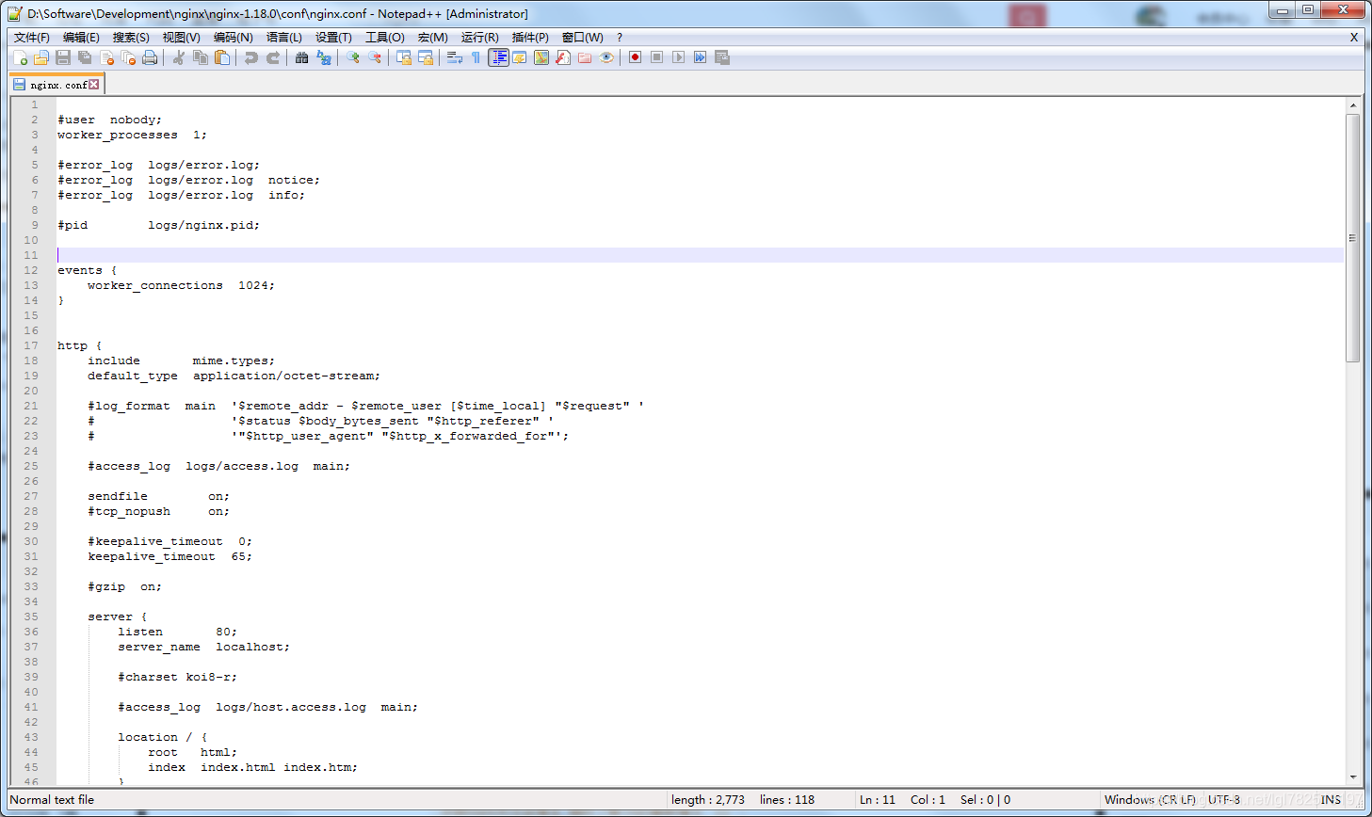
Task: Toggle synchronized vertical scrolling
Action: coord(404,57)
